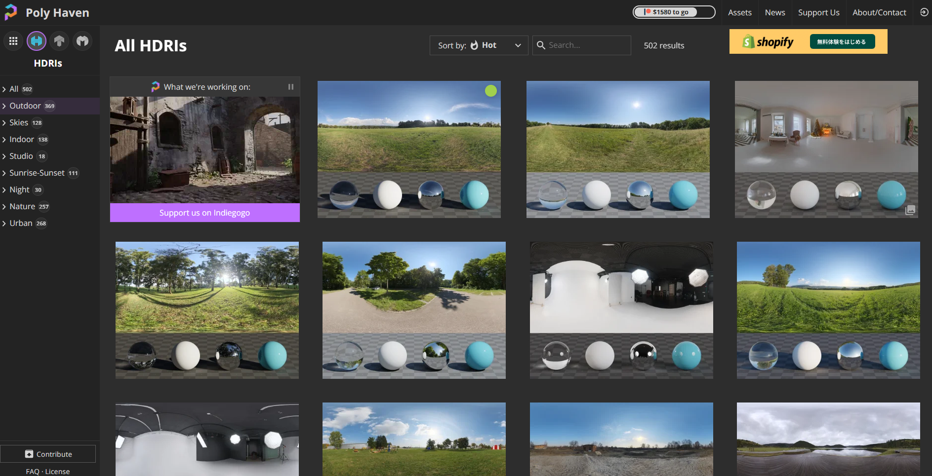The image size is (932, 476).
Task: Open the playground field with clouds HDRI
Action: pyautogui.click(x=414, y=439)
